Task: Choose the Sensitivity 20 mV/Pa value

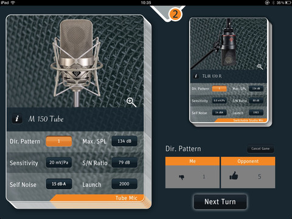Action: pos(59,162)
